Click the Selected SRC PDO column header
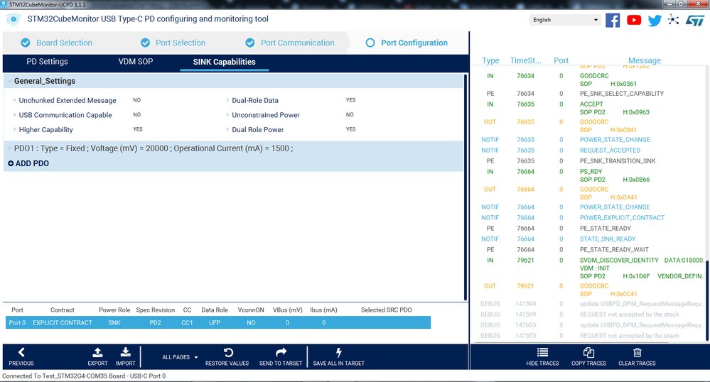Screen dimensions: 710x382 click(x=386, y=310)
